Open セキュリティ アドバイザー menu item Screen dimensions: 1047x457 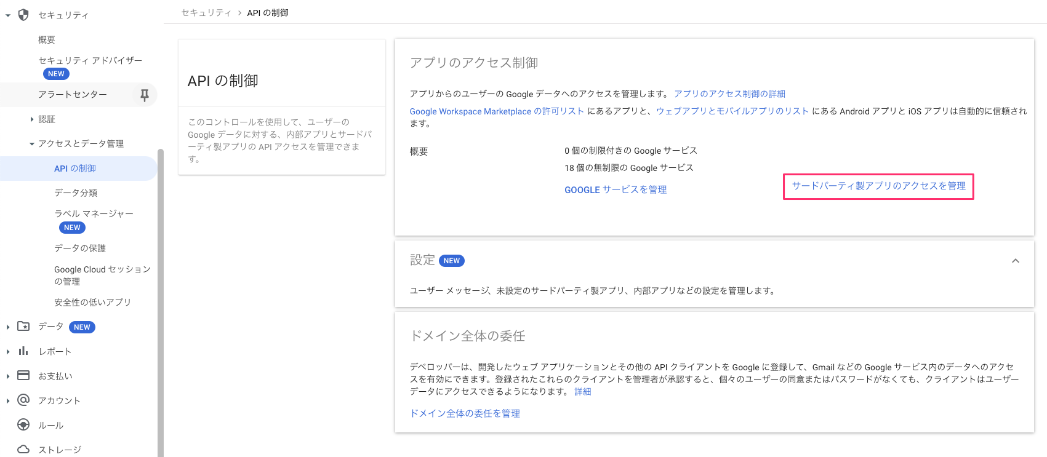click(x=90, y=60)
